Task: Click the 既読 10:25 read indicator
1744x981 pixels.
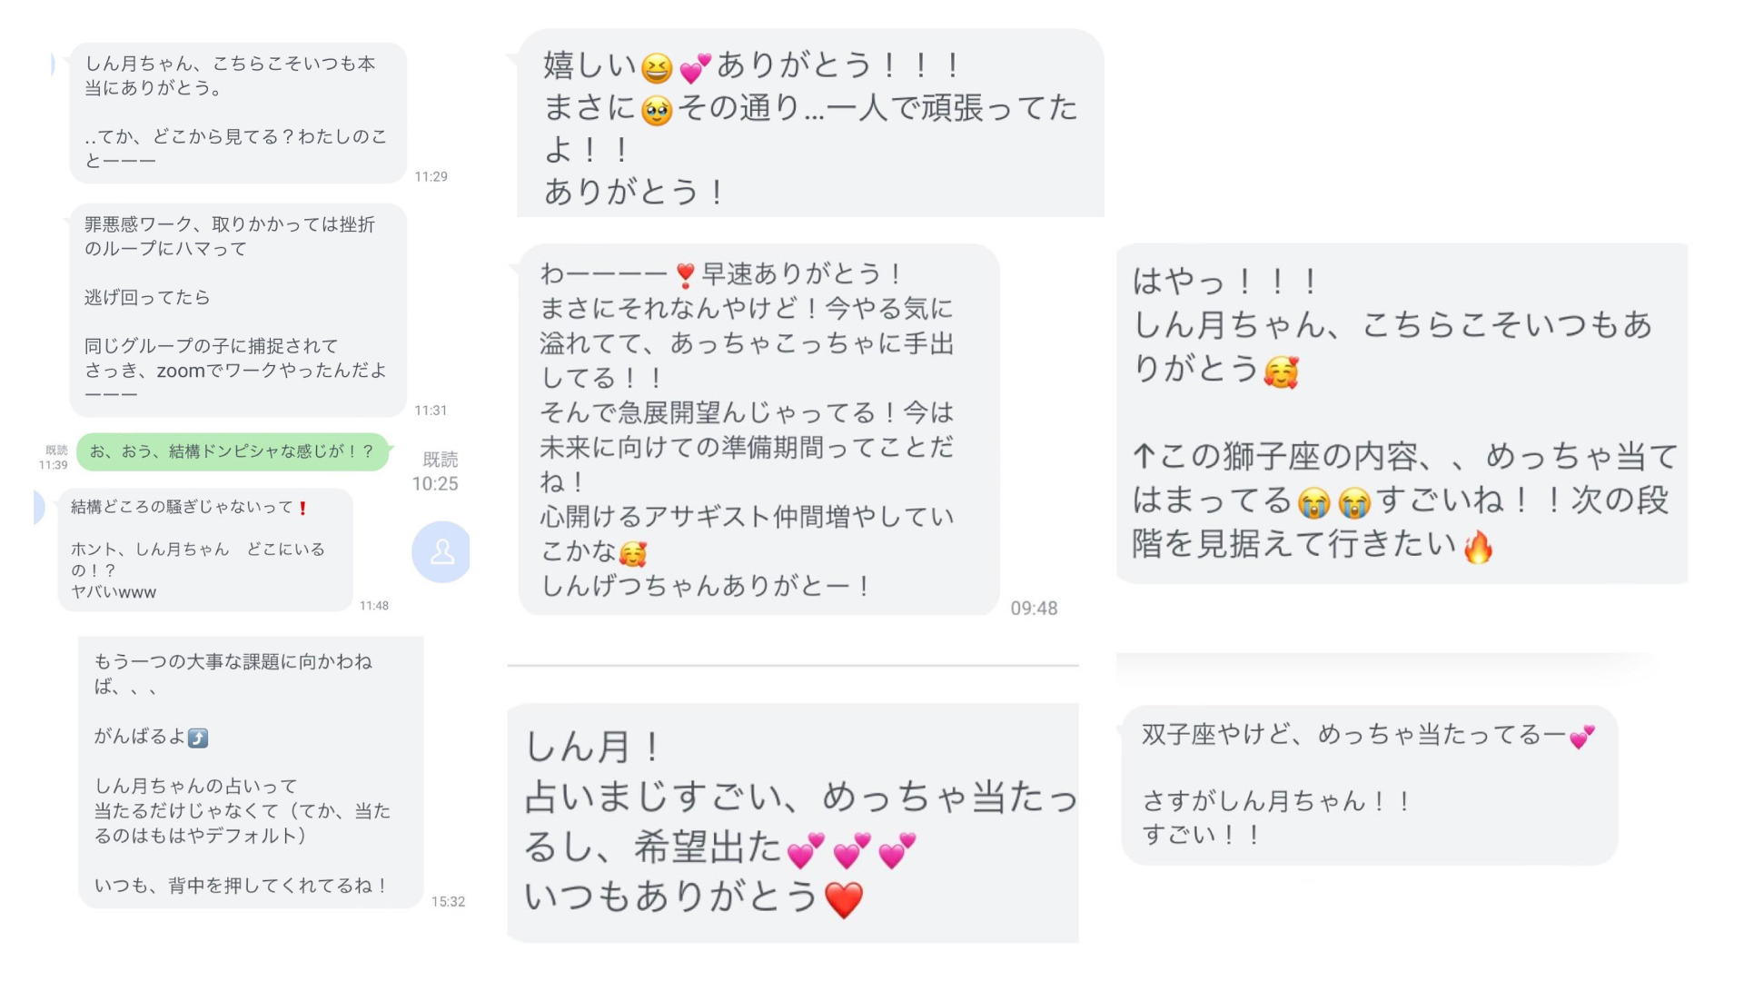Action: 436,471
